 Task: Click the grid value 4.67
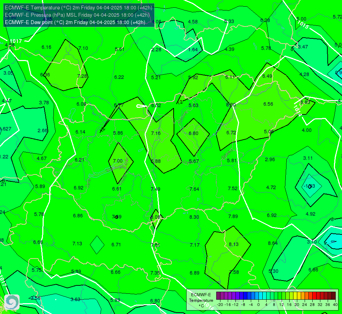point(42,158)
